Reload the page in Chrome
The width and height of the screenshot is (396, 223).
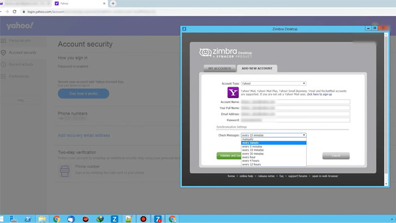pyautogui.click(x=14, y=11)
